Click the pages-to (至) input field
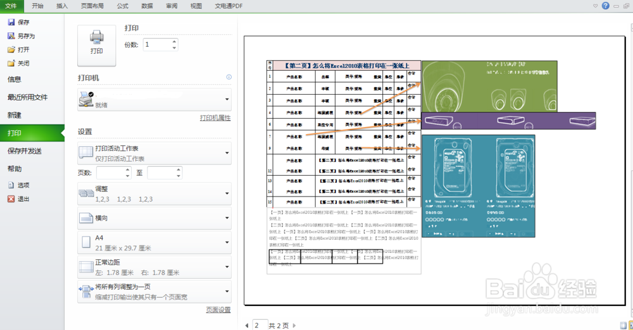The image size is (633, 330). pos(161,173)
